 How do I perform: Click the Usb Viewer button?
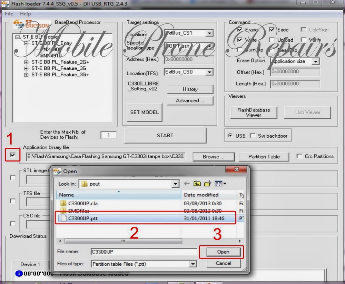[308, 112]
